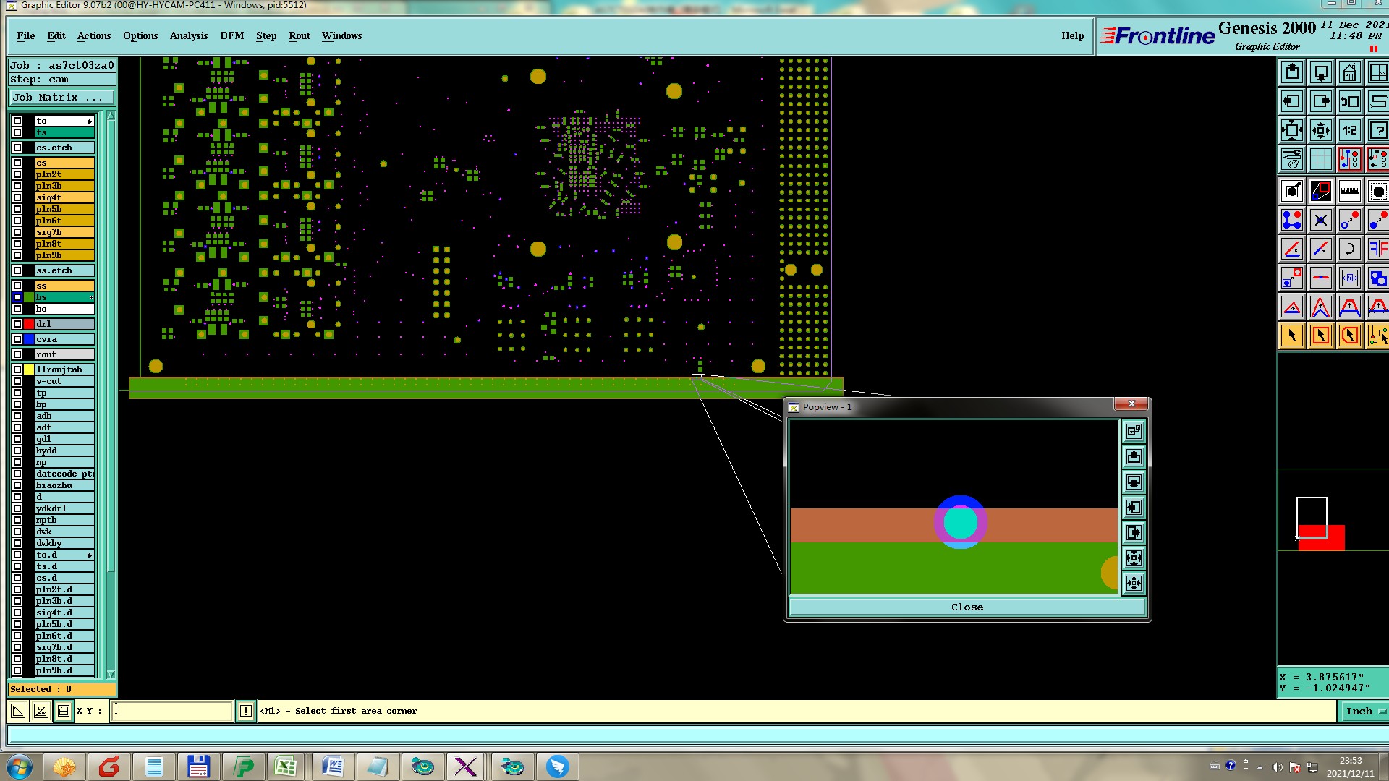Click the grid display icon
The image size is (1389, 781).
coord(1321,159)
